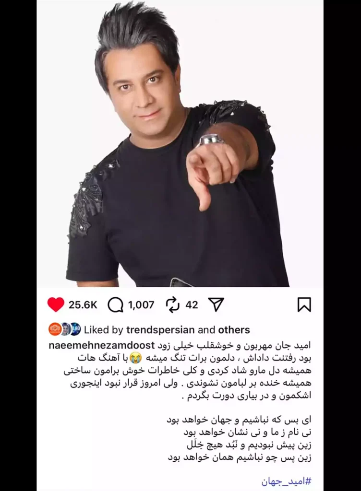Open comments via speech bubble icon
The width and height of the screenshot is (361, 491).
coord(115,304)
